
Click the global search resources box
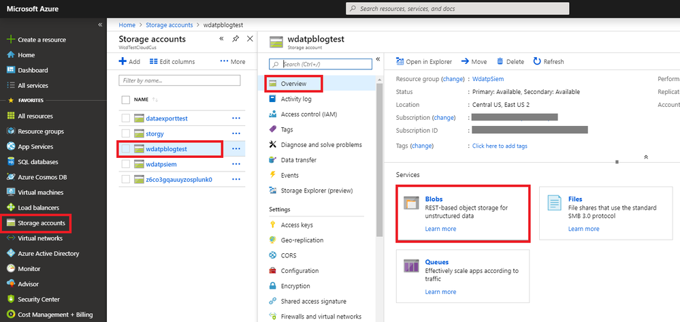(457, 9)
